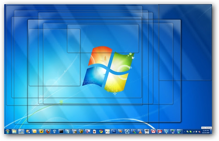This screenshot has height=141, width=219.
Task: Launch Google Chrome from the taskbar
Action: coord(101,132)
